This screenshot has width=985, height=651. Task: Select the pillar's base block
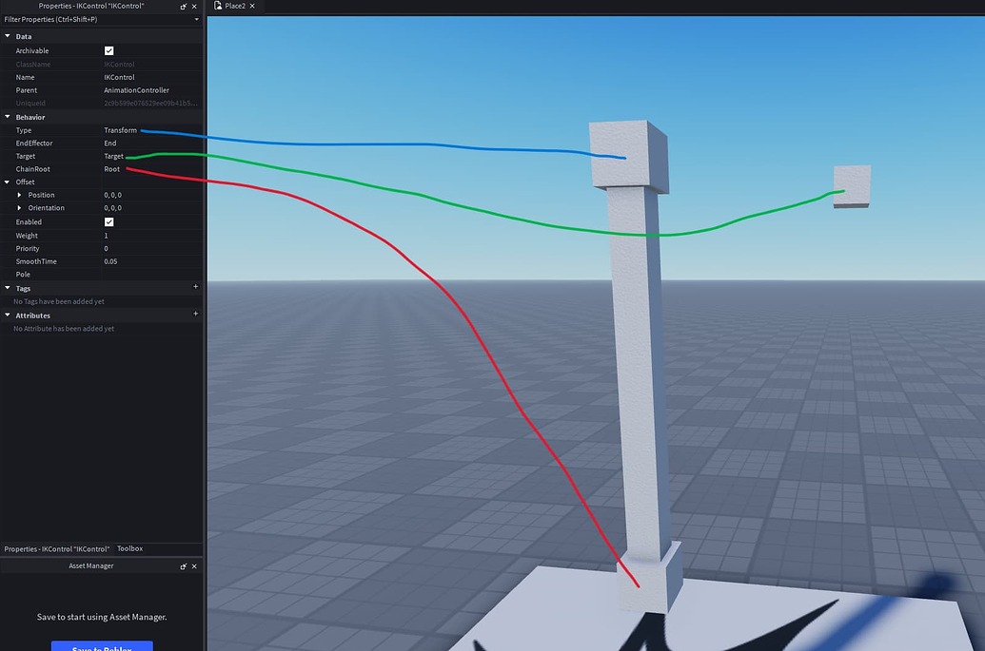[650, 578]
